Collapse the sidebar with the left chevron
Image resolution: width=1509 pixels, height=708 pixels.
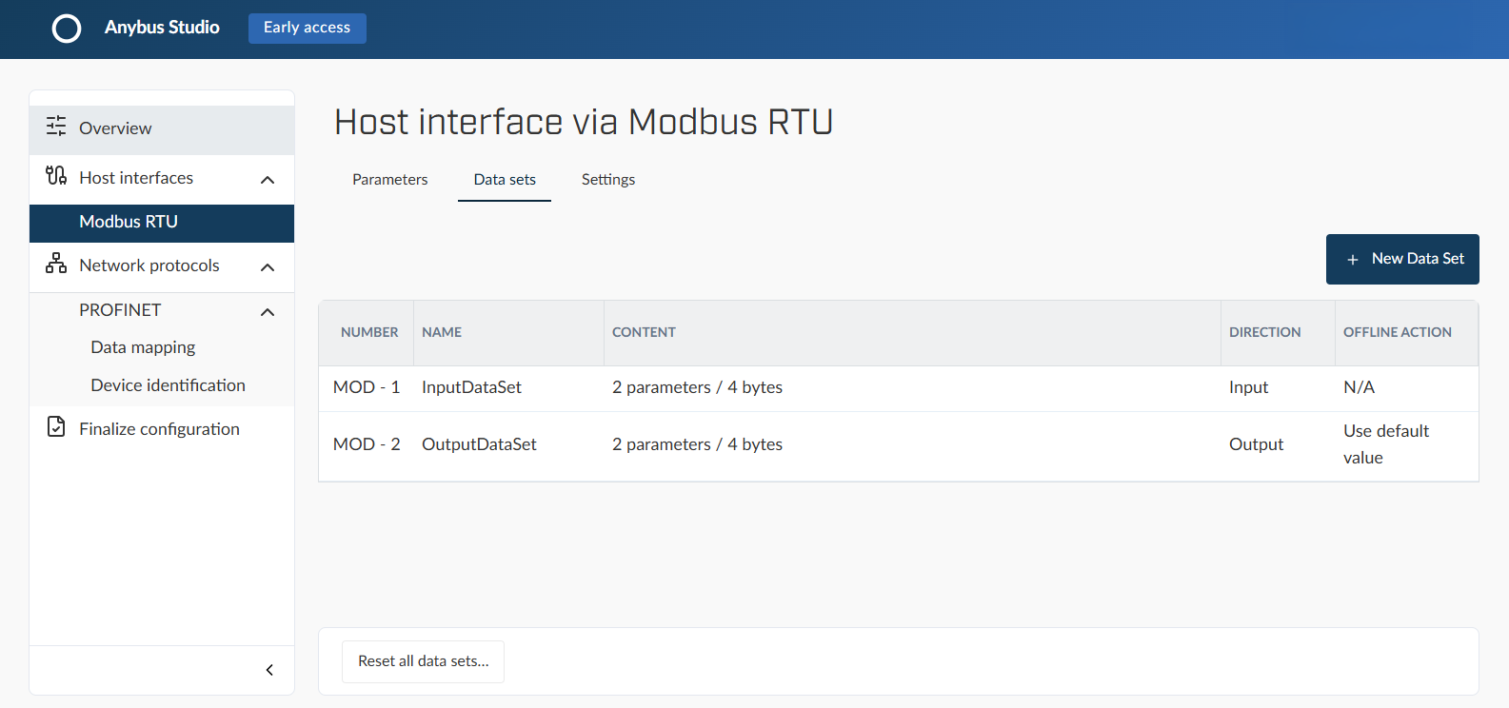click(269, 670)
